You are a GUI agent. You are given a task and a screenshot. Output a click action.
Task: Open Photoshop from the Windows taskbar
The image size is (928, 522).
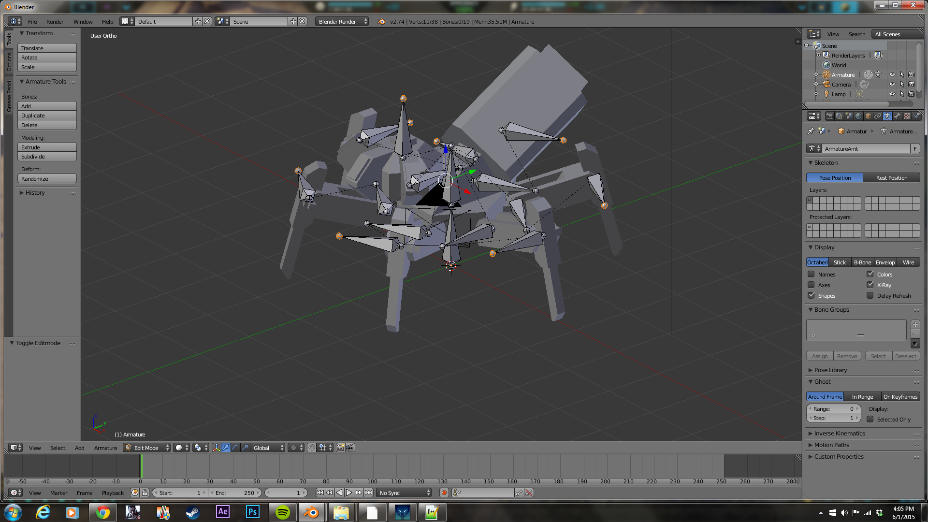point(252,512)
